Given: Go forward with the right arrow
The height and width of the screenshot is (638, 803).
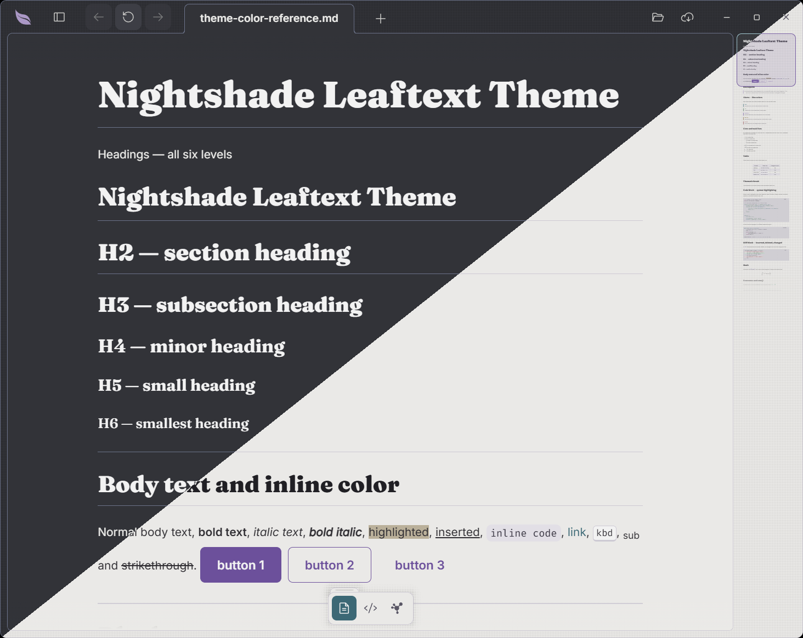Looking at the screenshot, I should (x=158, y=17).
